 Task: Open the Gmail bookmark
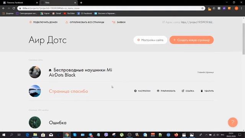pyautogui.click(x=57, y=13)
